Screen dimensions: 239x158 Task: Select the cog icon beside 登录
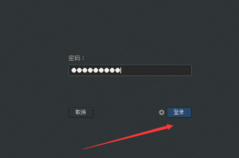(162, 112)
